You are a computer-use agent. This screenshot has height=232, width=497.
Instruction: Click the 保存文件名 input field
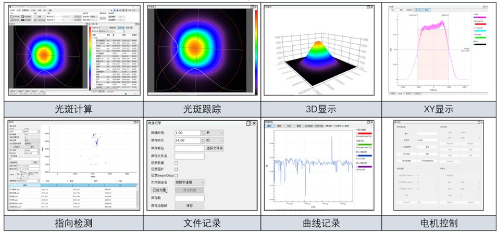tap(189, 156)
